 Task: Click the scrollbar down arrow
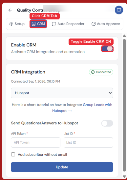(x=124, y=176)
